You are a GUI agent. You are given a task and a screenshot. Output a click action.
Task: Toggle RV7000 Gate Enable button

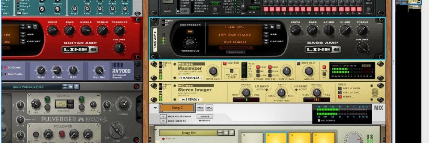coord(5,74)
